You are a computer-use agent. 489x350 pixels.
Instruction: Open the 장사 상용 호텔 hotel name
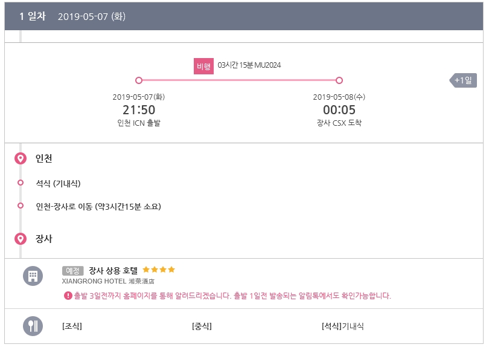click(x=113, y=270)
